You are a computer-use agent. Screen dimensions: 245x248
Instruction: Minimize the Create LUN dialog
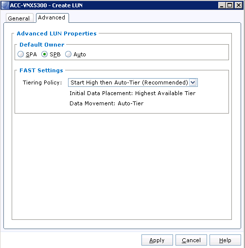(222, 5)
